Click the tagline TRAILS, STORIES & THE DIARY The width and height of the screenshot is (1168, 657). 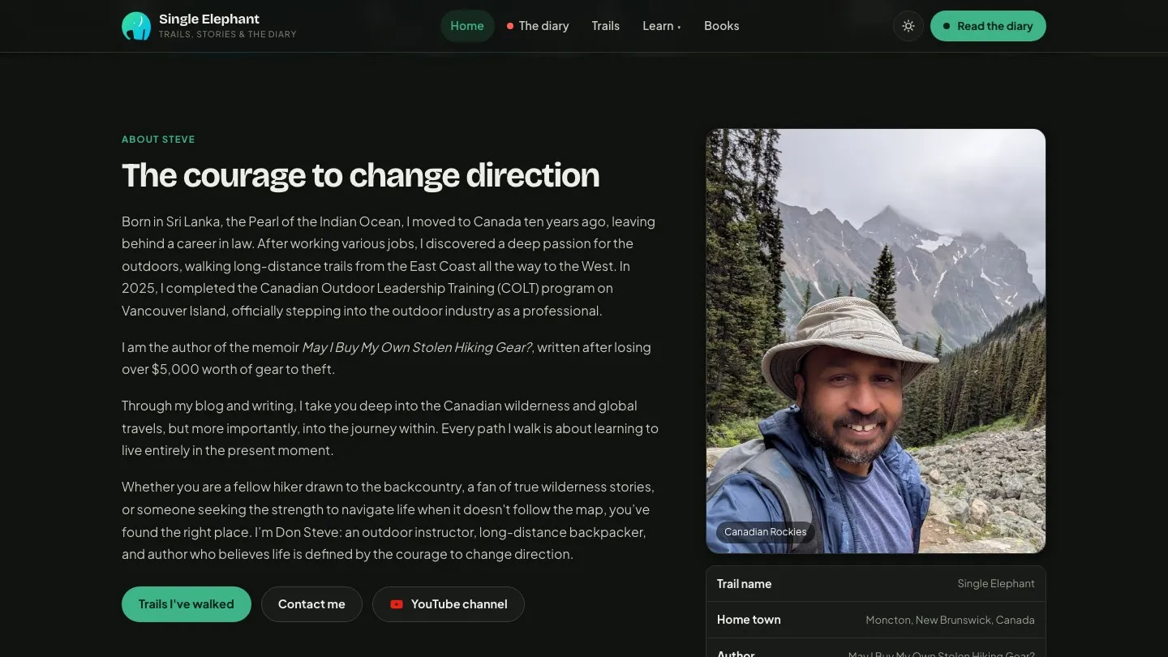(227, 35)
